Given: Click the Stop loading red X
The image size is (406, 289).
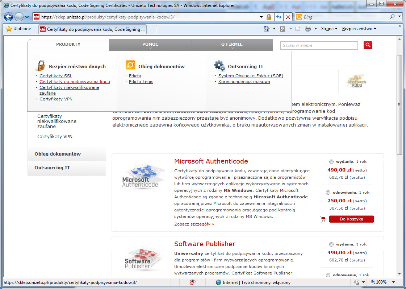Looking at the screenshot, I should pyautogui.click(x=288, y=17).
